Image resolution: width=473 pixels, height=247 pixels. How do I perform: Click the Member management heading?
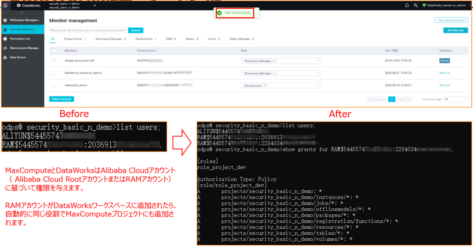(x=73, y=21)
